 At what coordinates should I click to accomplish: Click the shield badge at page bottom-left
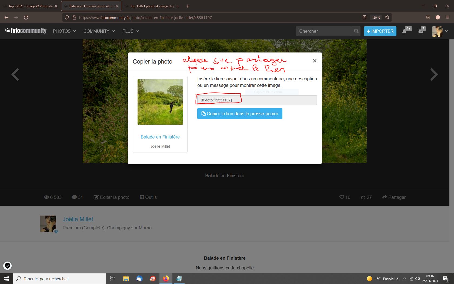pyautogui.click(x=8, y=266)
